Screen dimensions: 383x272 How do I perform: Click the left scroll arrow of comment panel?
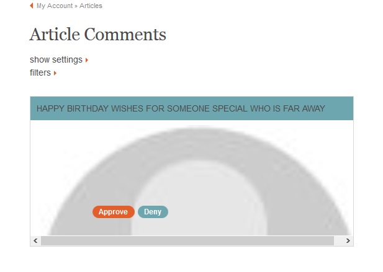35,241
